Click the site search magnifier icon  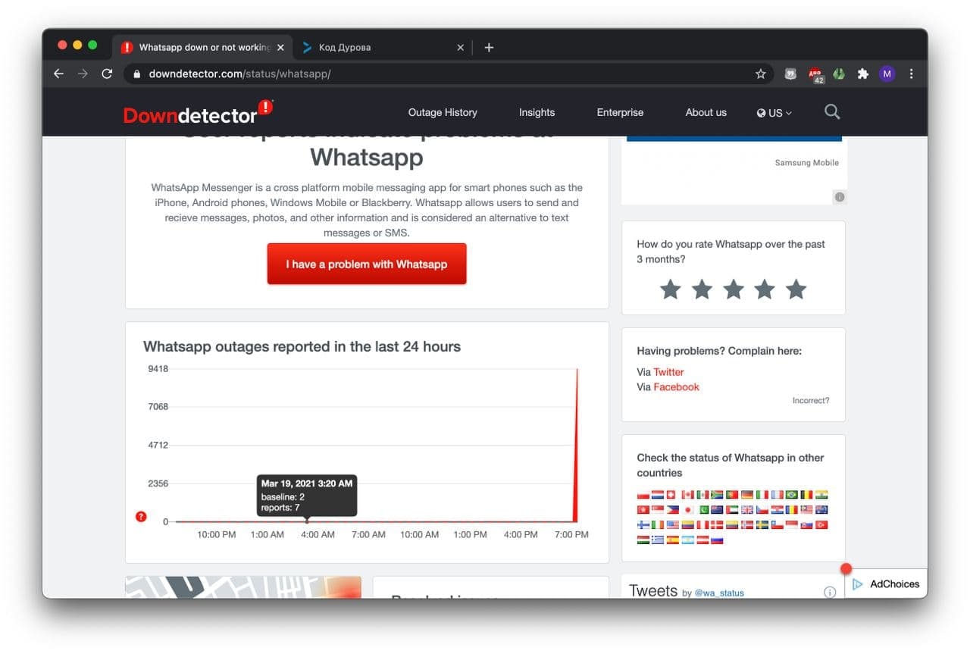(832, 112)
